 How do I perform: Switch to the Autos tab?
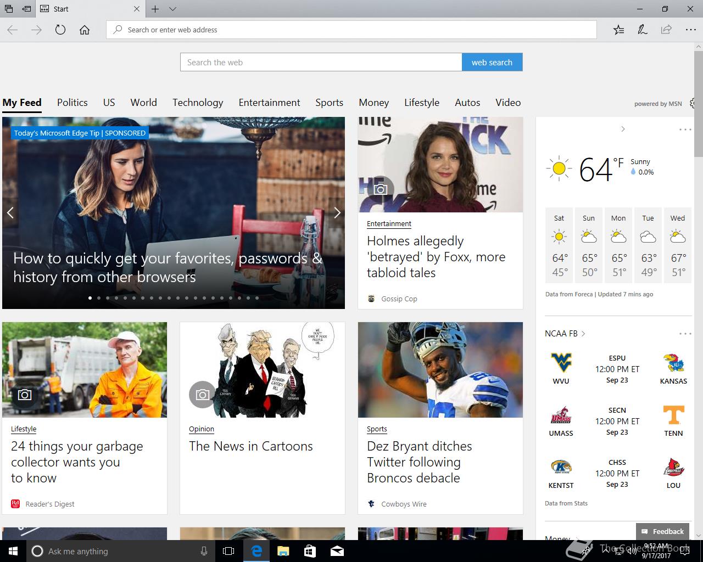[467, 103]
